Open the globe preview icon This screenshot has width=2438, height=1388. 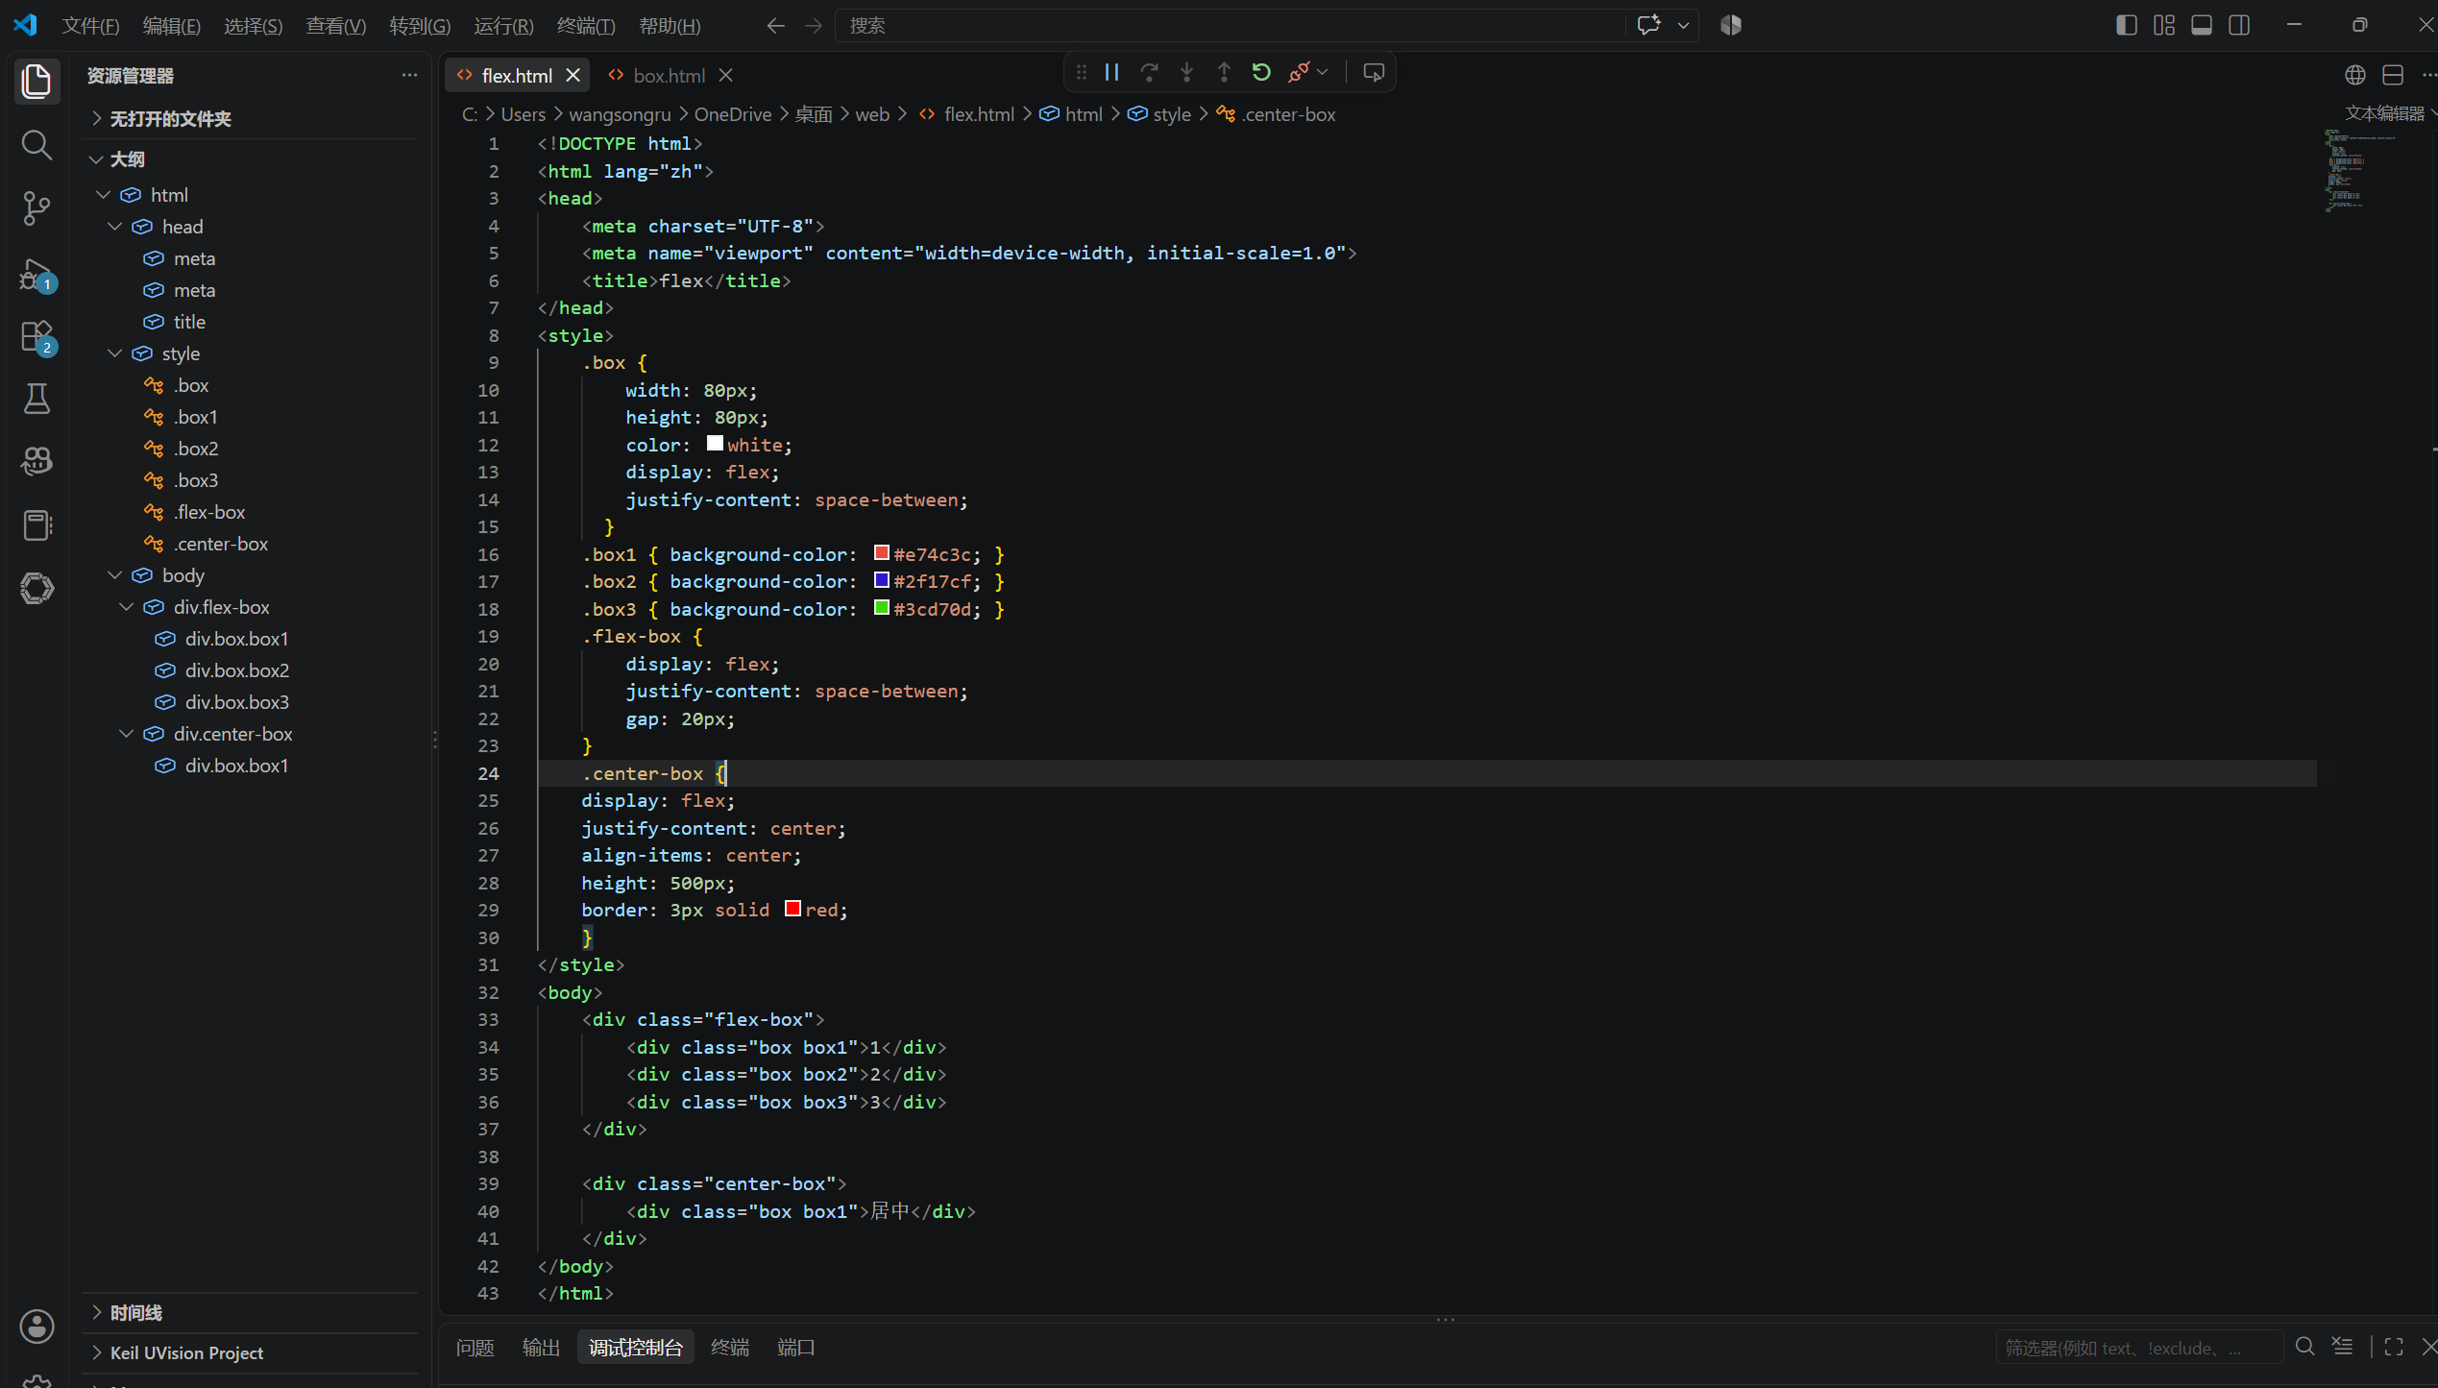(x=2354, y=75)
